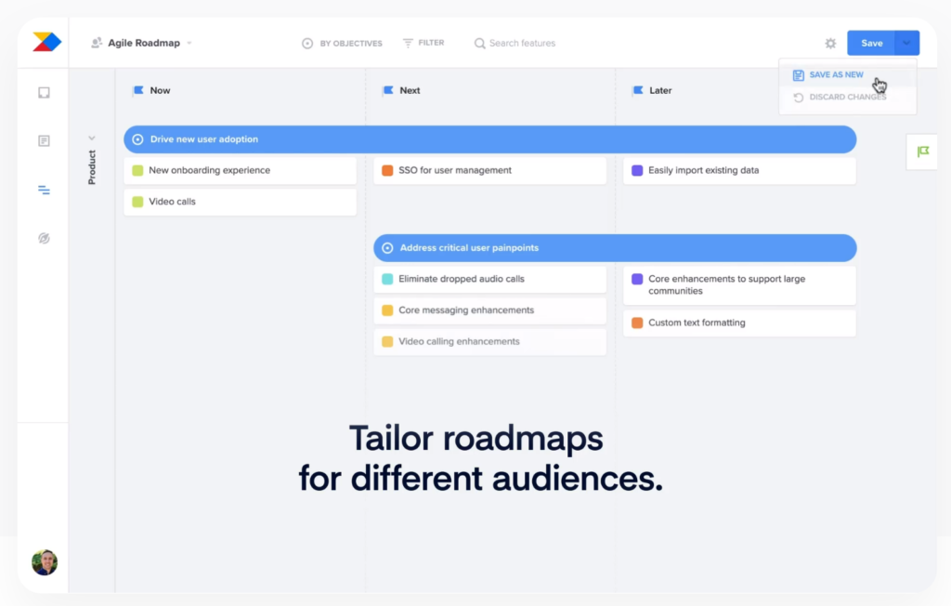Click the hidden-eye icon in sidebar
This screenshot has width=951, height=606.
click(44, 239)
